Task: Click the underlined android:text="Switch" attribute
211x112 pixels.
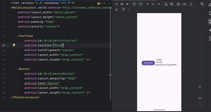Action: 42,83
